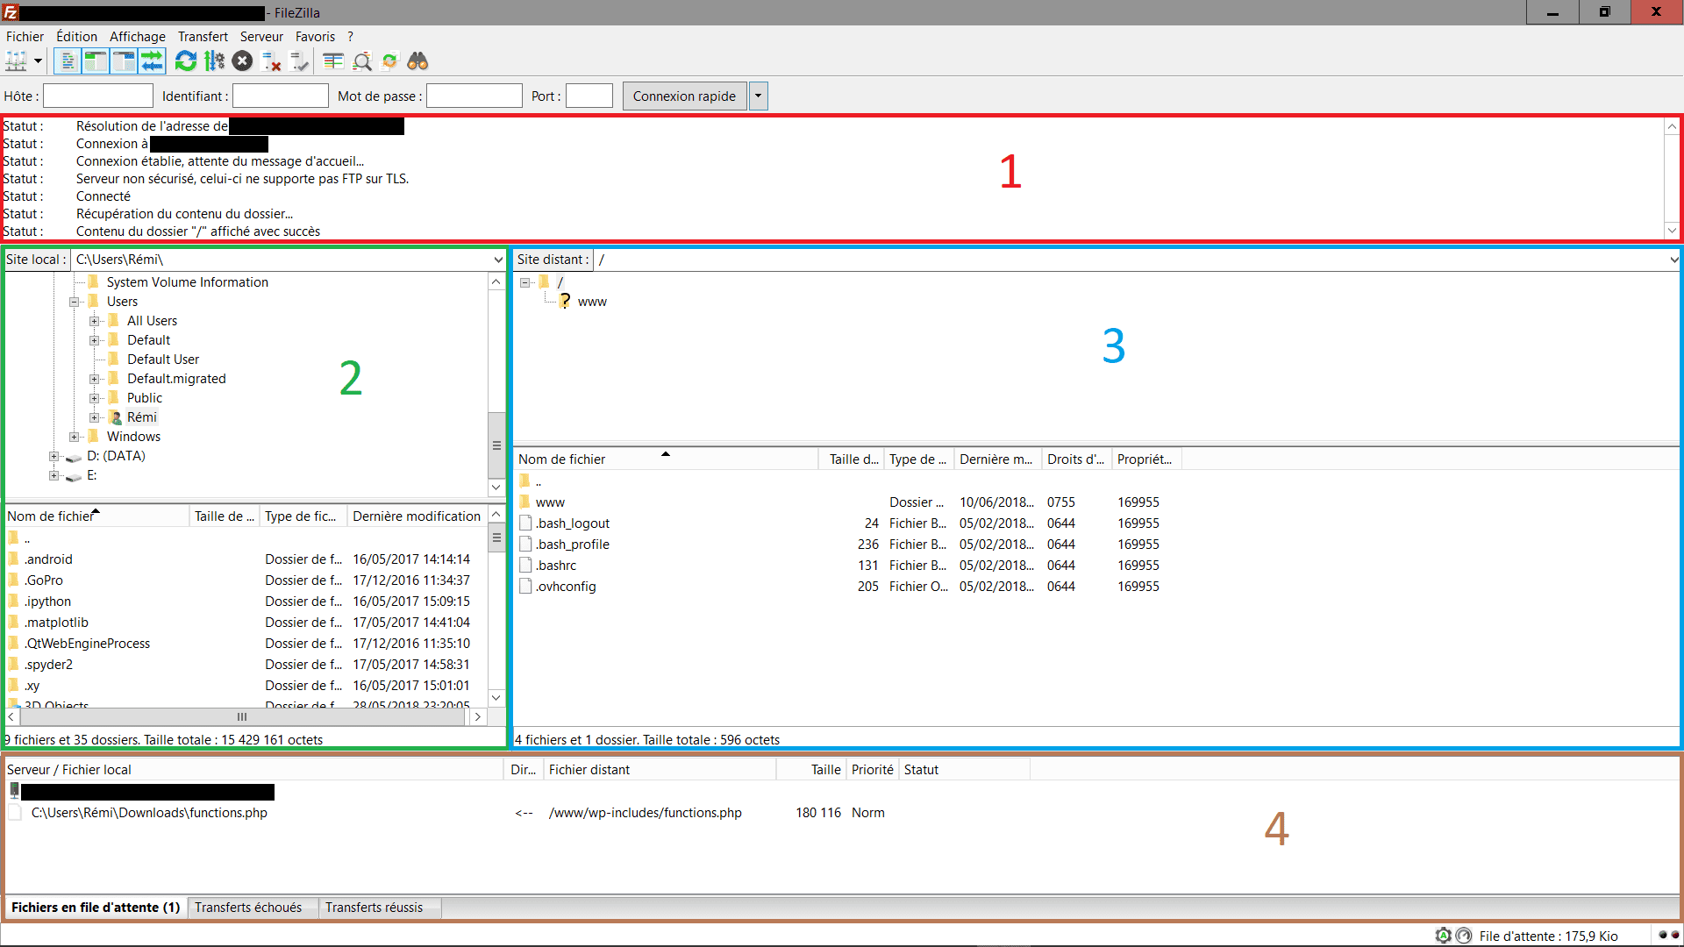Image resolution: width=1684 pixels, height=947 pixels.
Task: Select the .spyder2 local folder
Action: 48,665
